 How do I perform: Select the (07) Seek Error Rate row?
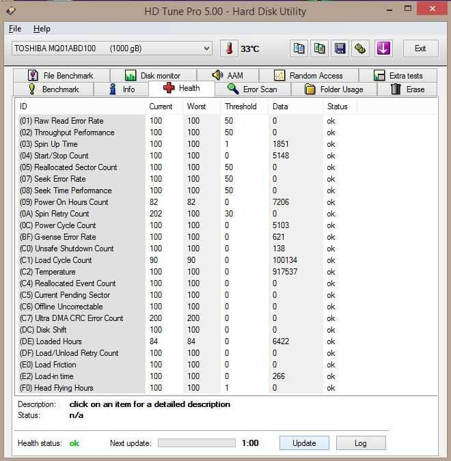click(226, 179)
